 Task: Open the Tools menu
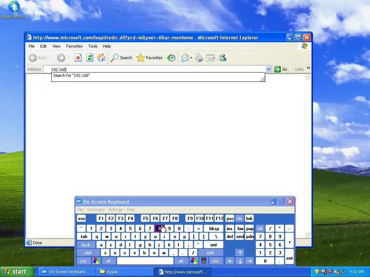[93, 46]
